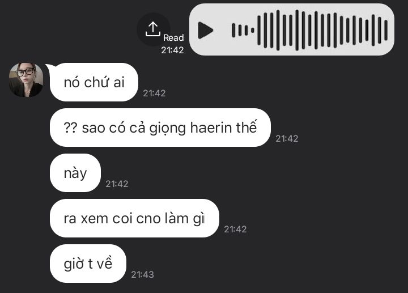The image size is (408, 293).
Task: Tap the "này" message bubble
Action: pyautogui.click(x=75, y=173)
